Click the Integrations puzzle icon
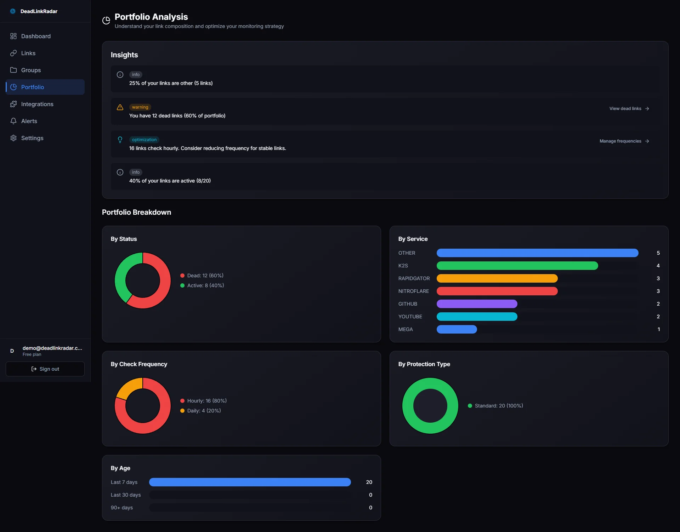The width and height of the screenshot is (680, 532). point(13,104)
